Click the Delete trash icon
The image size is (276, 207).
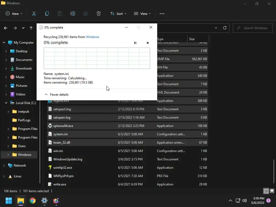(x=99, y=13)
